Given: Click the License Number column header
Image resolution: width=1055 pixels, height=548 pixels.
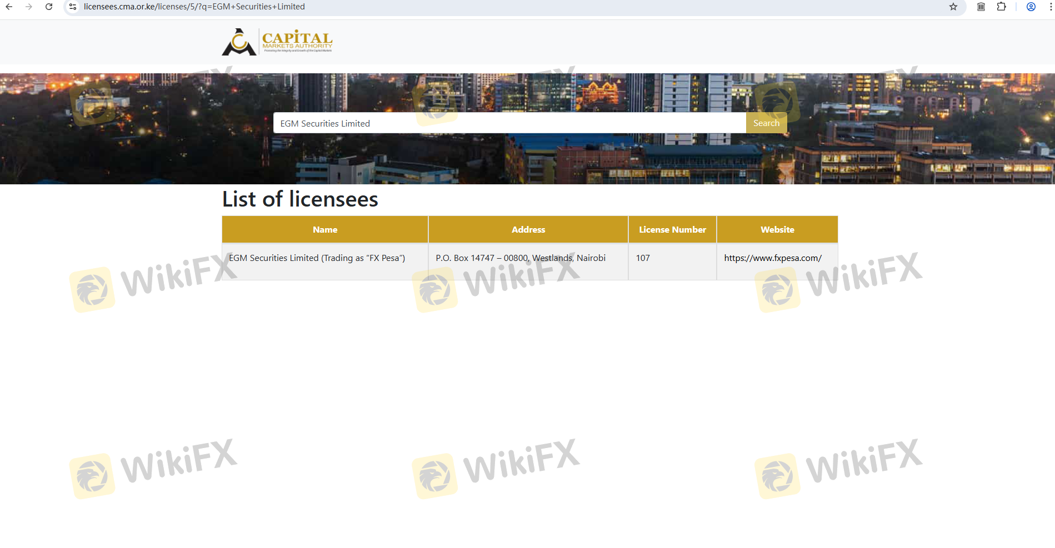Looking at the screenshot, I should point(672,230).
